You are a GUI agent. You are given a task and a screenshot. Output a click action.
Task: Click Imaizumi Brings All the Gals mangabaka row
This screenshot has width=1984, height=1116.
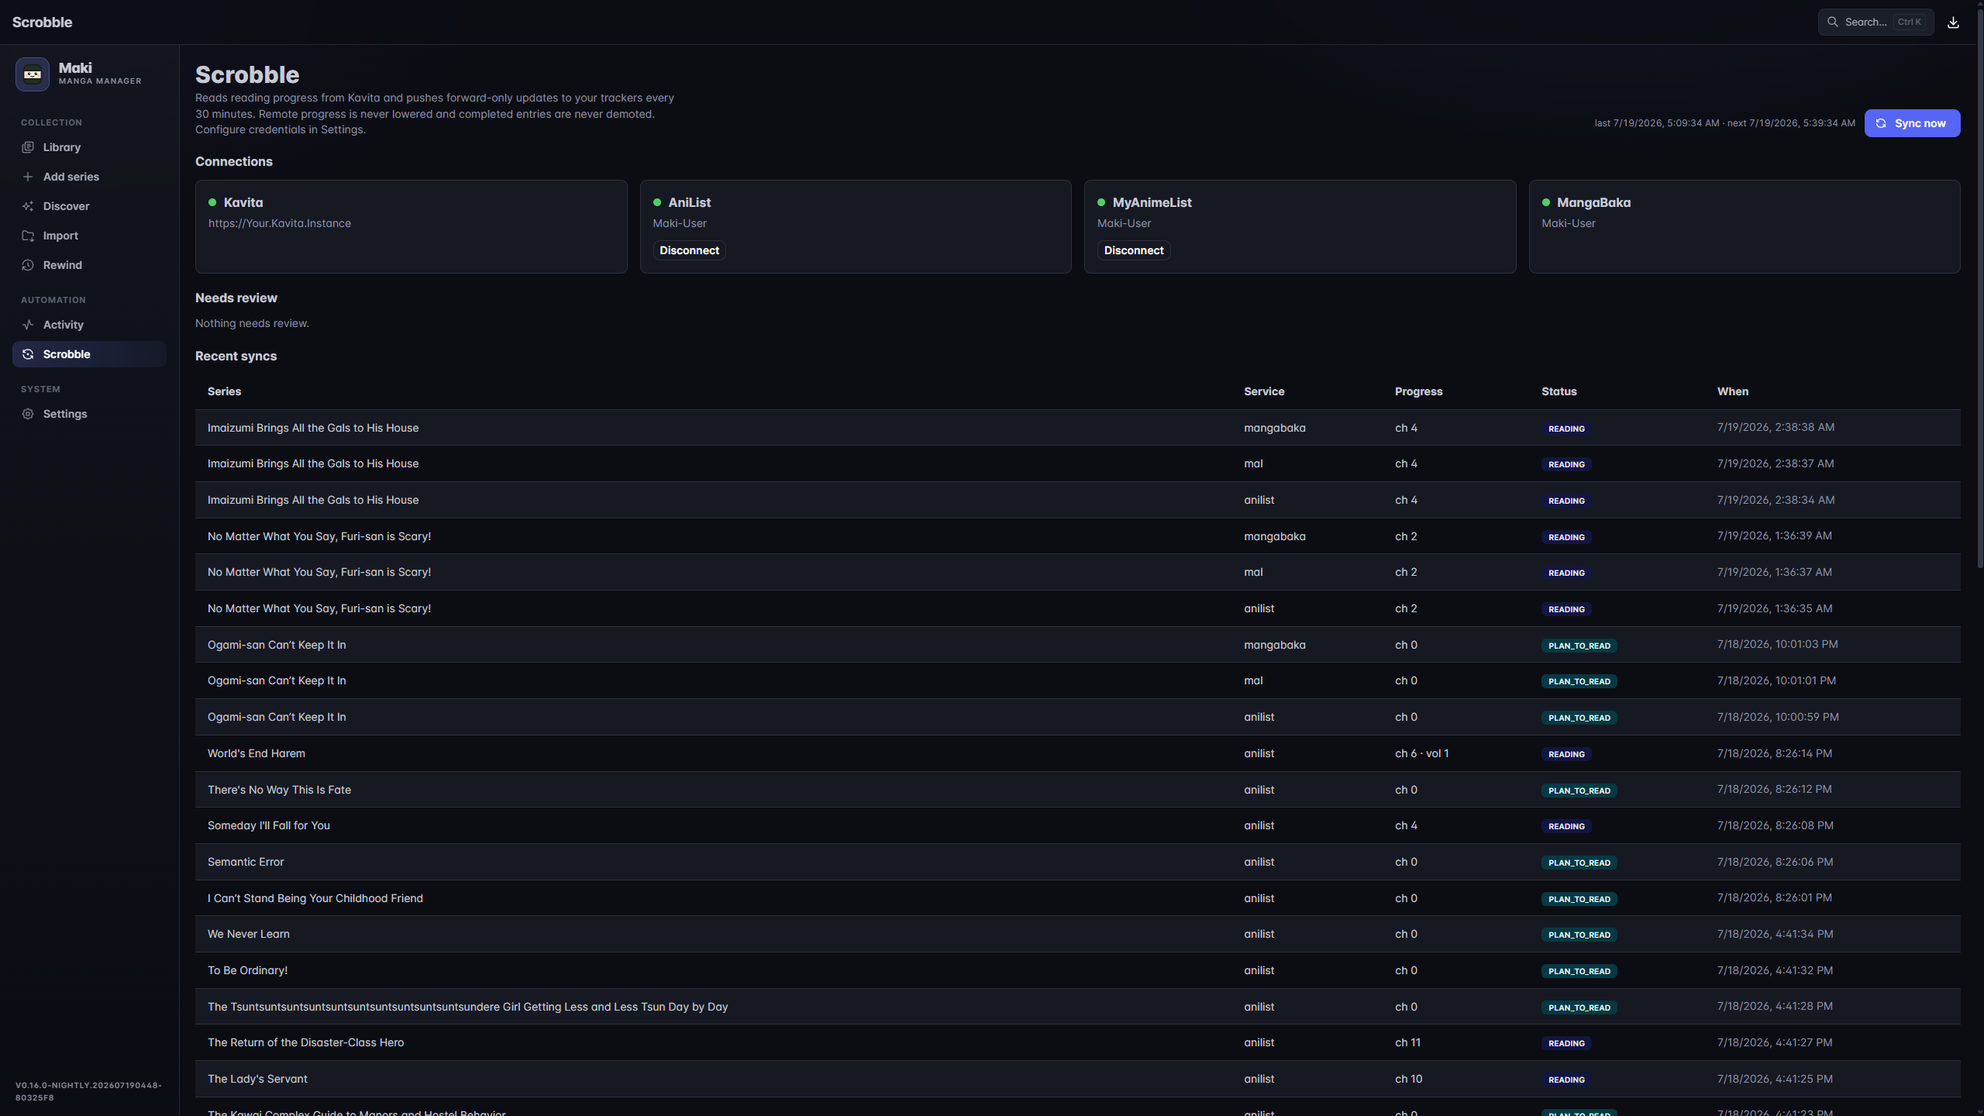click(x=1077, y=428)
